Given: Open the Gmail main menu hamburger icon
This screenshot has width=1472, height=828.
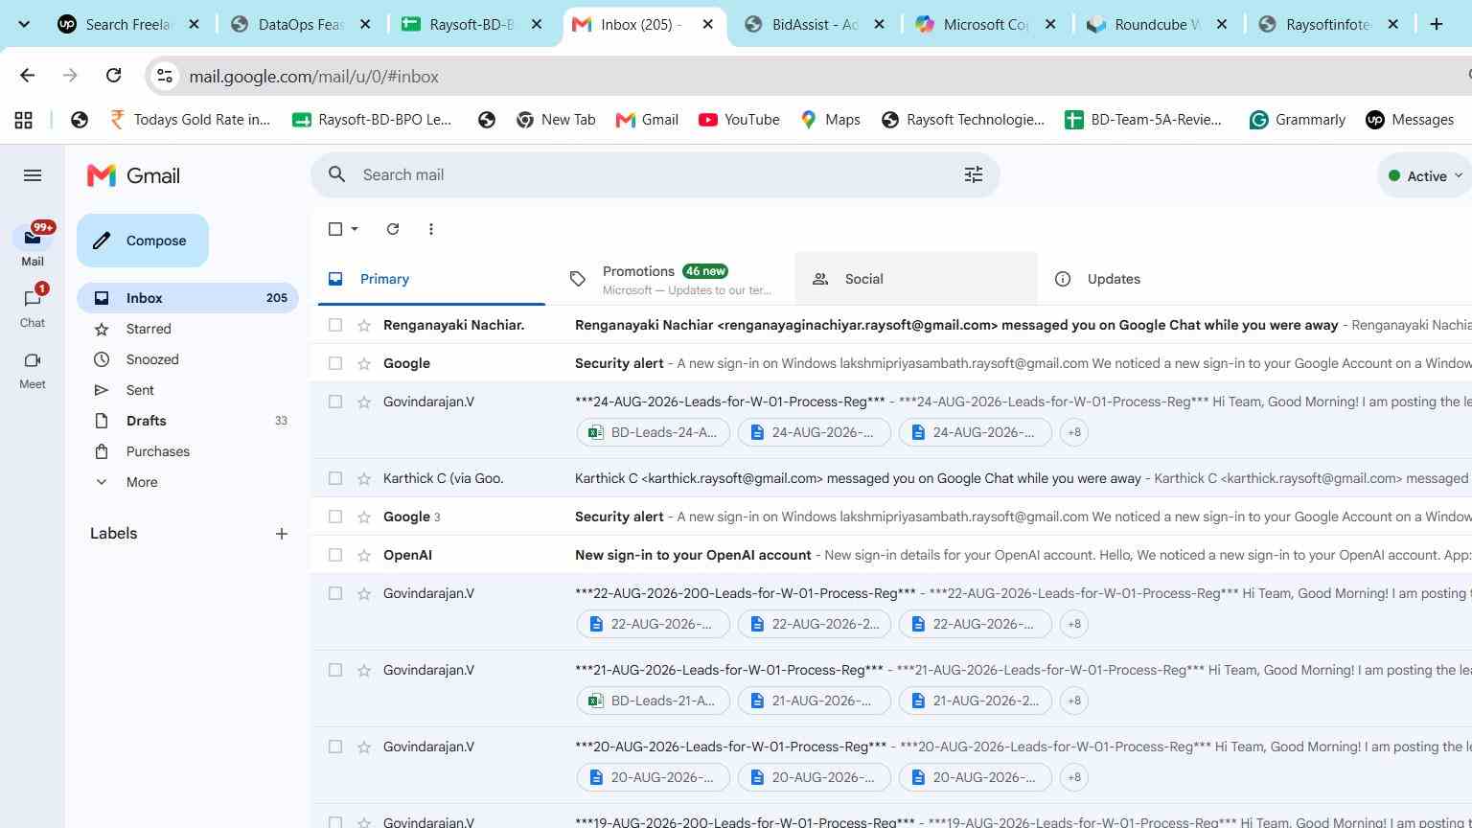Looking at the screenshot, I should tap(33, 175).
